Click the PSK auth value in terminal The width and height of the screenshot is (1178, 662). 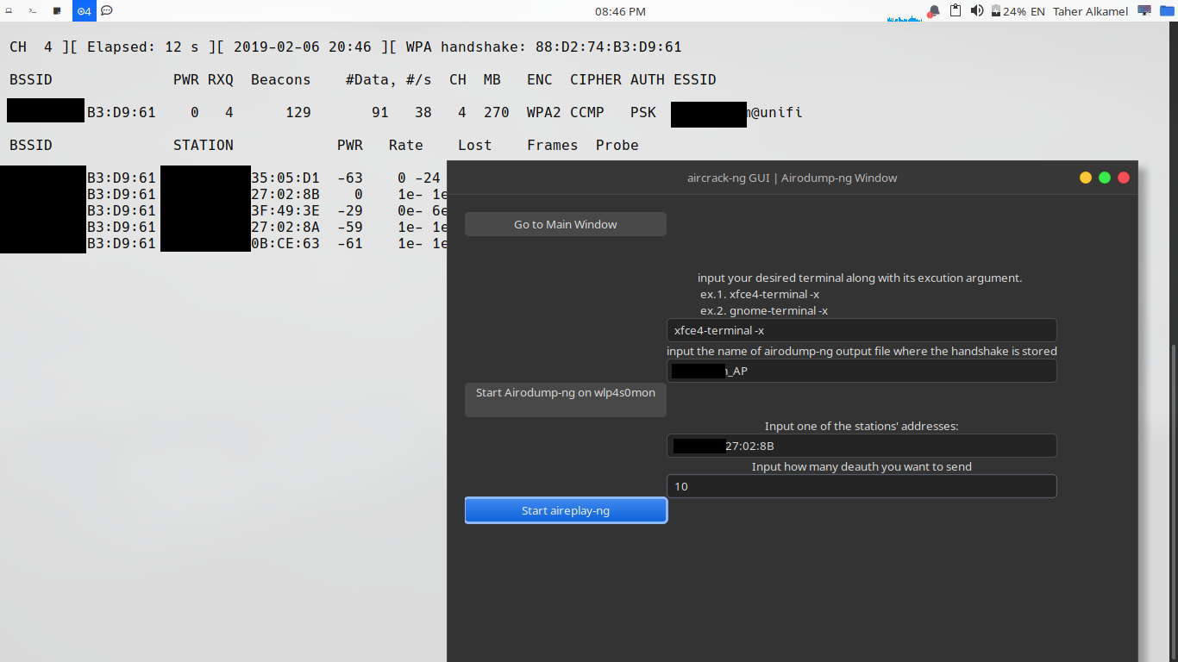(643, 112)
